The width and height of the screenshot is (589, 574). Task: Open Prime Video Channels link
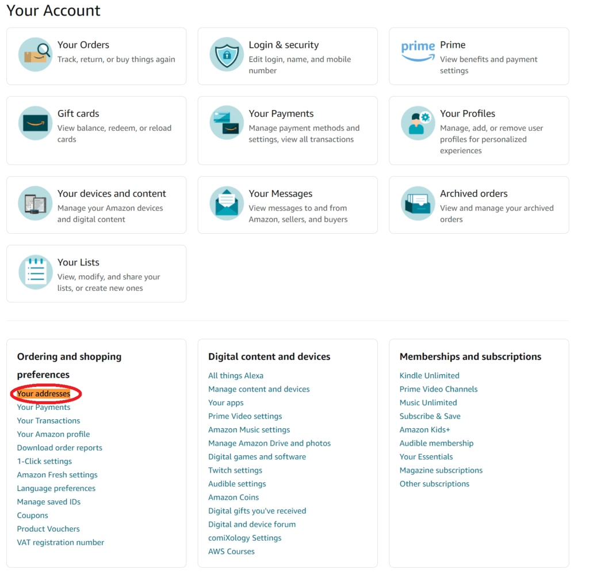point(438,389)
